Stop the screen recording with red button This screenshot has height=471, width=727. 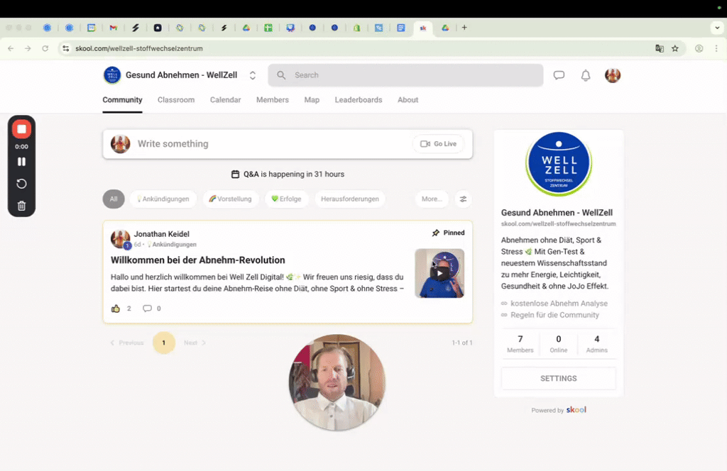[21, 129]
